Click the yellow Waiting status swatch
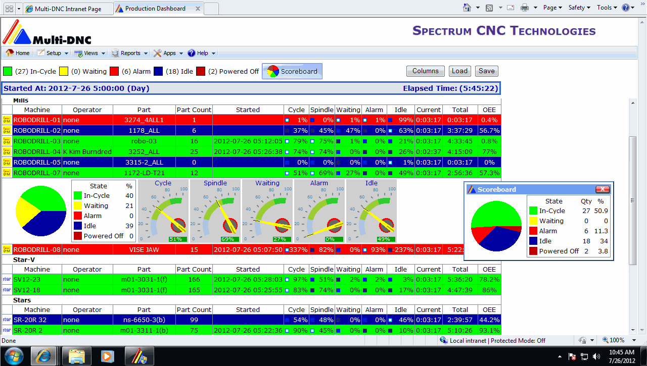This screenshot has height=366, width=647. pyautogui.click(x=64, y=71)
